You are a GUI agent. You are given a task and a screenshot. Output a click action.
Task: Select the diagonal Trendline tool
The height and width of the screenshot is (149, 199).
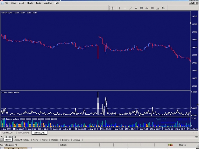click(131, 8)
